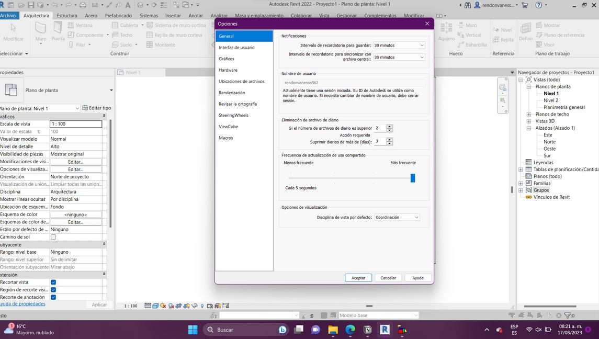This screenshot has height=339, width=599.
Task: Click the Cubierta roof tool icon
Action: 115,25
